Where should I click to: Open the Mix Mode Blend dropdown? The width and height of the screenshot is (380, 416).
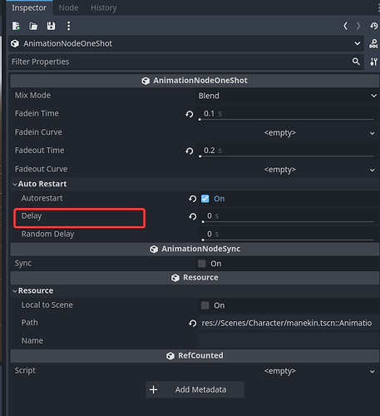coord(287,96)
